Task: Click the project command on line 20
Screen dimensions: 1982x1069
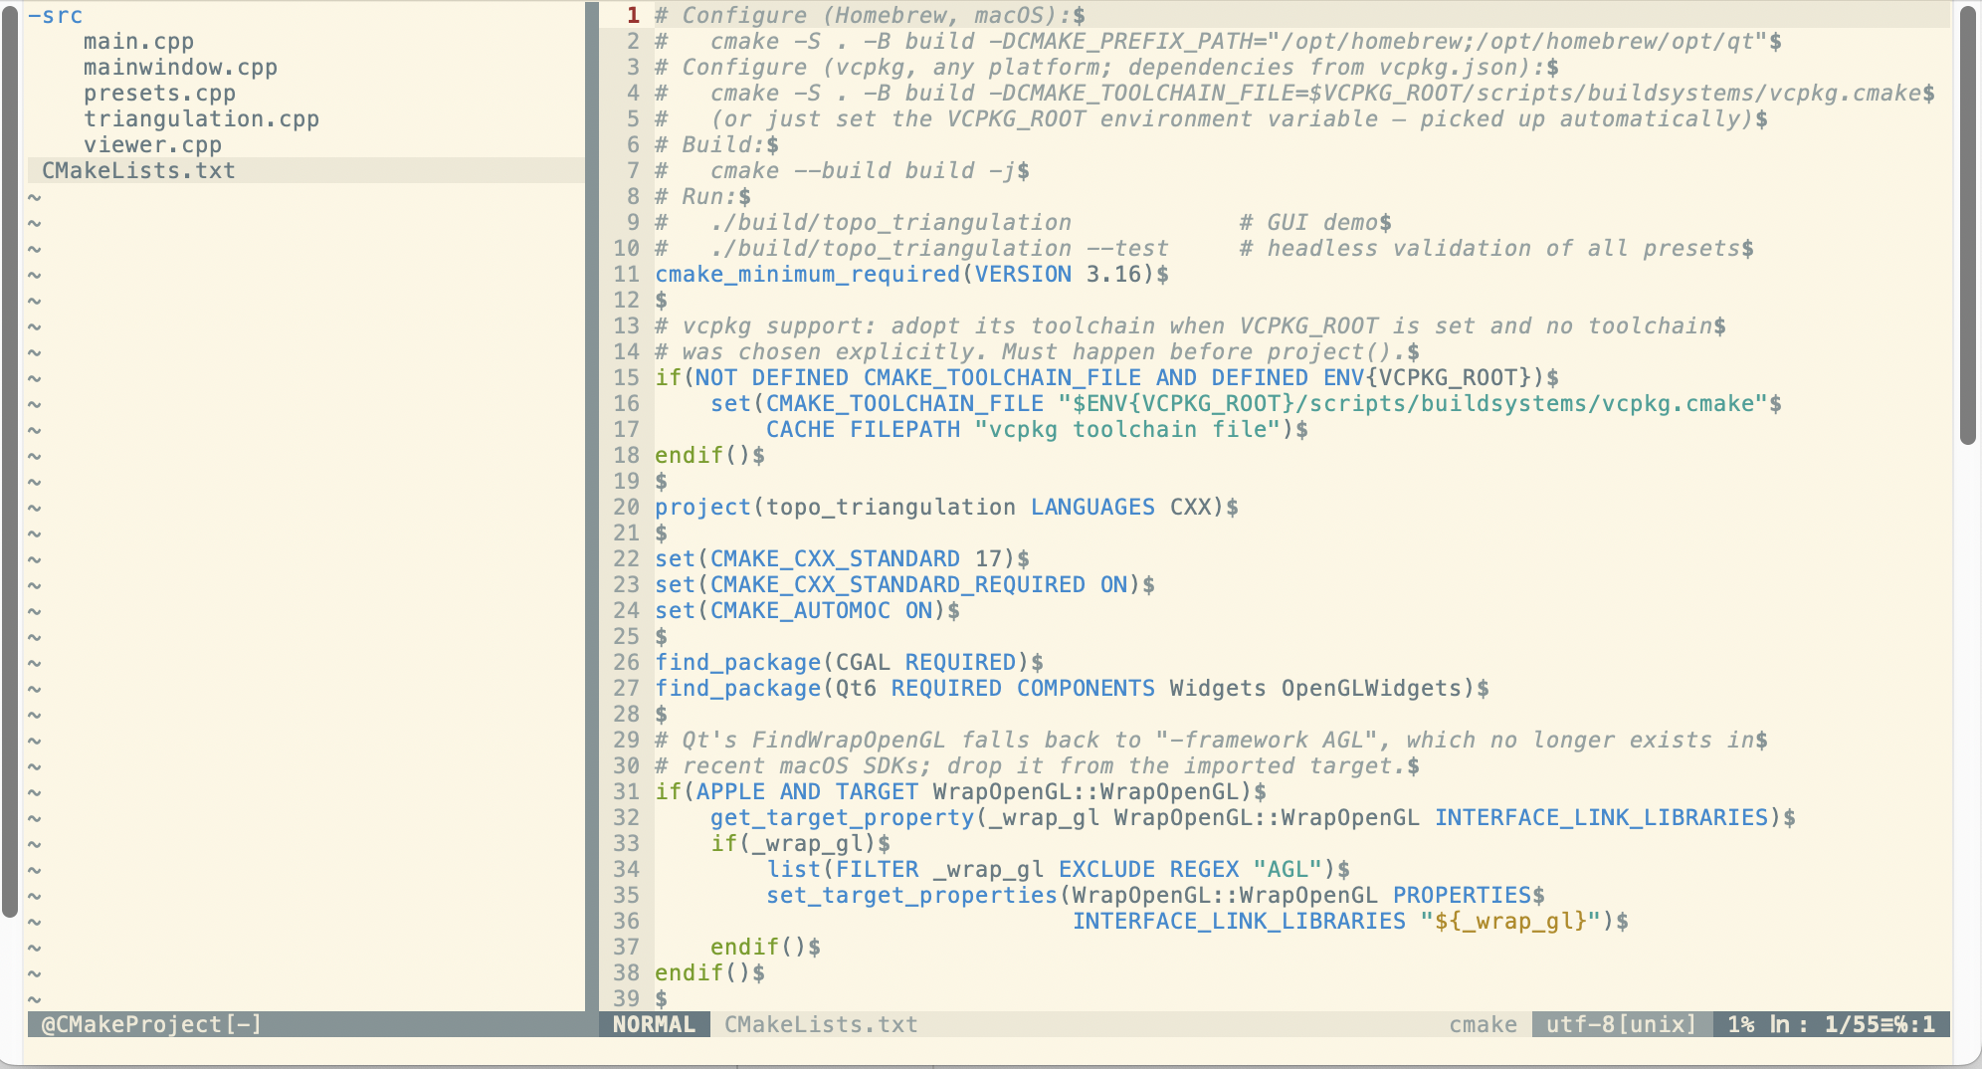Action: [702, 508]
